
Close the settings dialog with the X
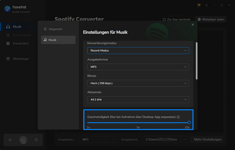pos(193,25)
